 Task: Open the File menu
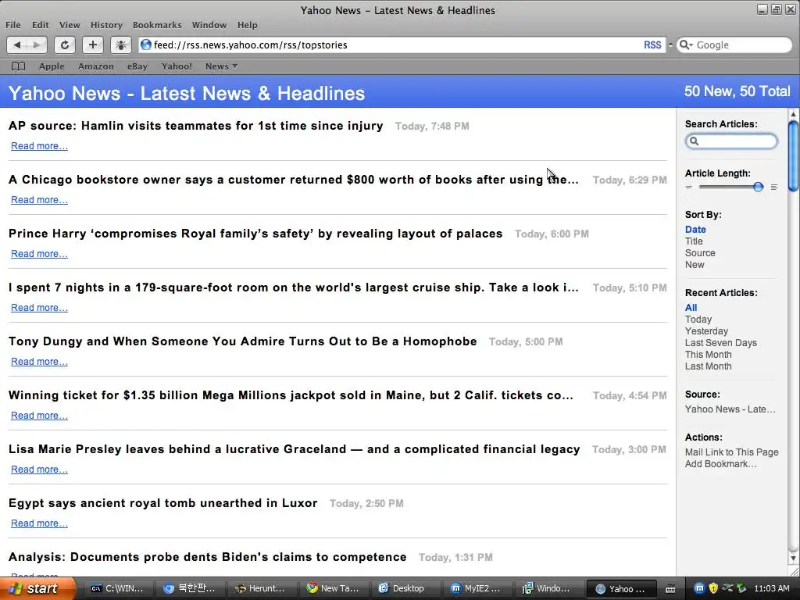pos(13,25)
